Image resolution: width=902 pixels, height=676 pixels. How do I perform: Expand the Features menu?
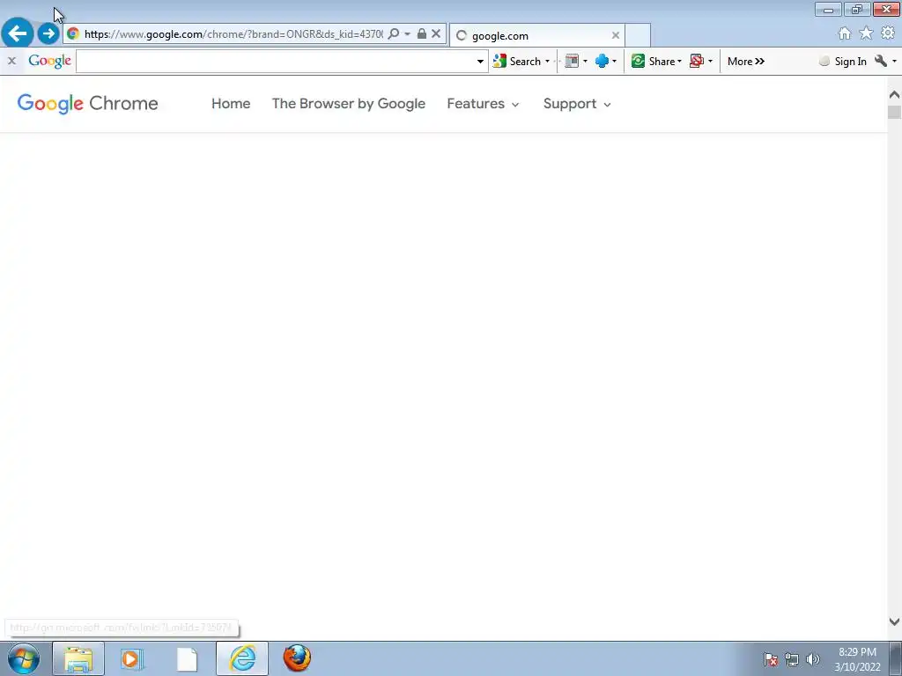[484, 104]
